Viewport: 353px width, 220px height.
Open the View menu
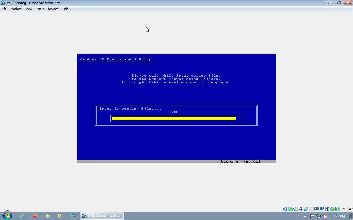29,9
